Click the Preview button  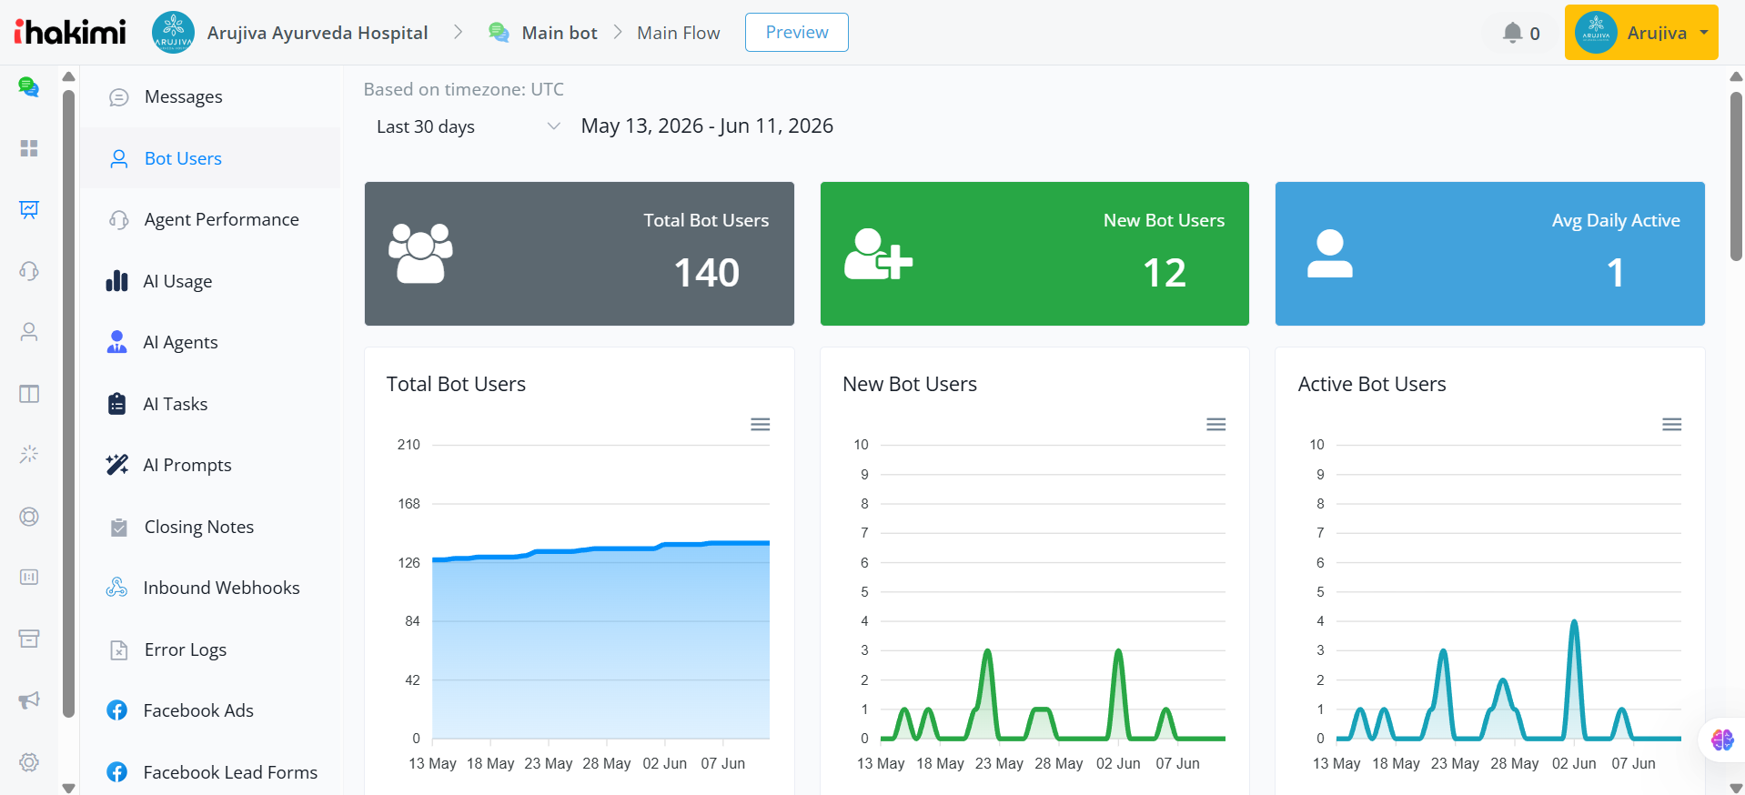(x=797, y=33)
